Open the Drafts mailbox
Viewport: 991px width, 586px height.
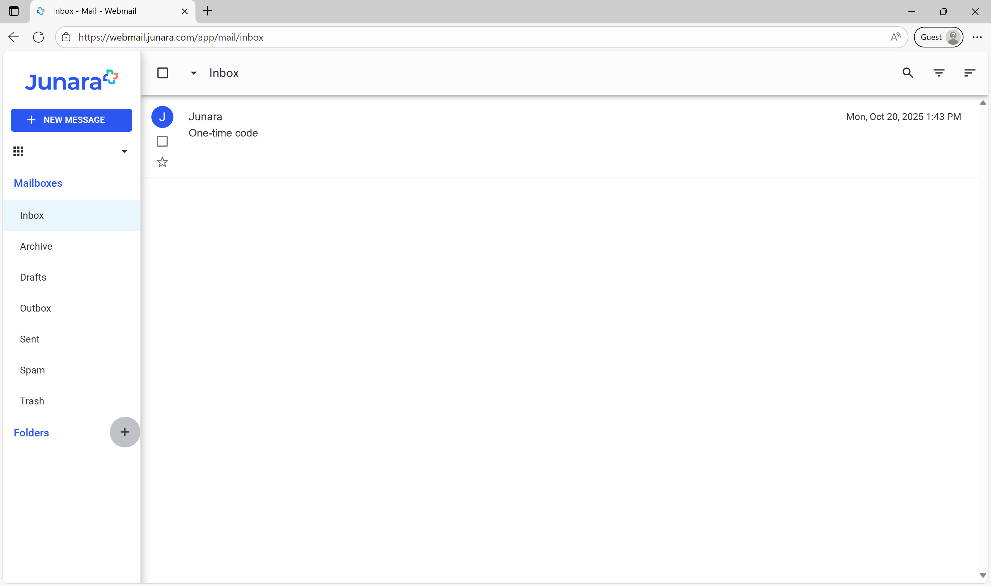point(72,277)
